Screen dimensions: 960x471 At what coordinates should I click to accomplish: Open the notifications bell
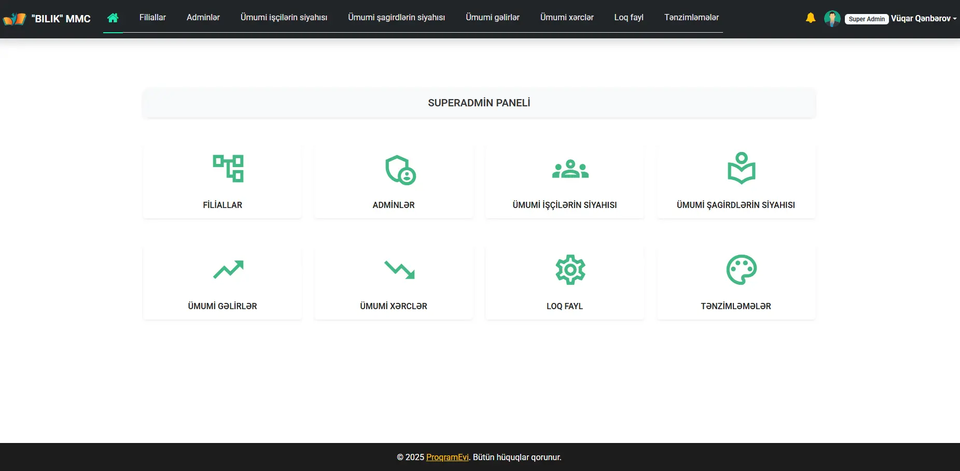point(810,18)
